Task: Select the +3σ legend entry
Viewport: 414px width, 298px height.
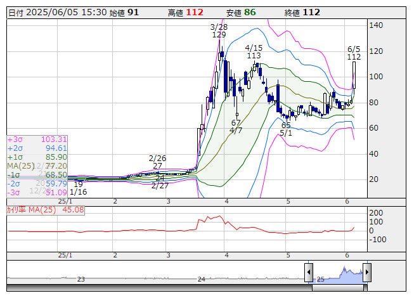Action: [37, 139]
